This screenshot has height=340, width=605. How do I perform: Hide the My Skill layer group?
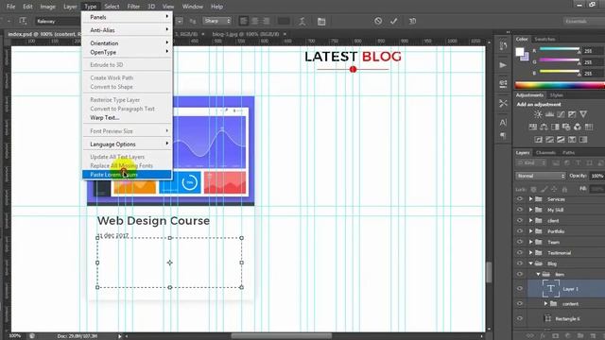click(519, 210)
